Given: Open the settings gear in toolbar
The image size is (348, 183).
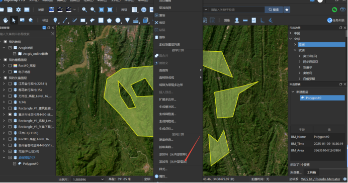Looking at the screenshot, I should click(x=18, y=10).
